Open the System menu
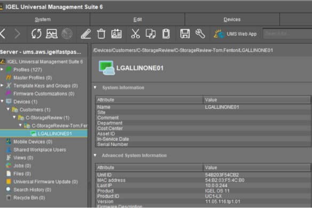312x208 pixels. pyautogui.click(x=43, y=20)
